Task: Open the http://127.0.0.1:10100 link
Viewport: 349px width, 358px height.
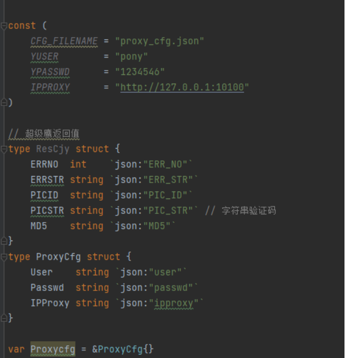Action: 182,87
